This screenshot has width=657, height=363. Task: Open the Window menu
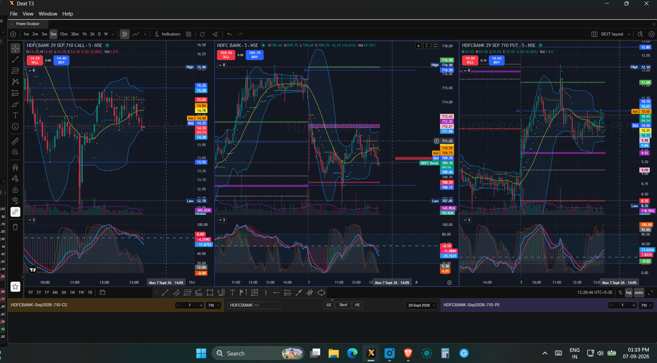click(x=48, y=14)
